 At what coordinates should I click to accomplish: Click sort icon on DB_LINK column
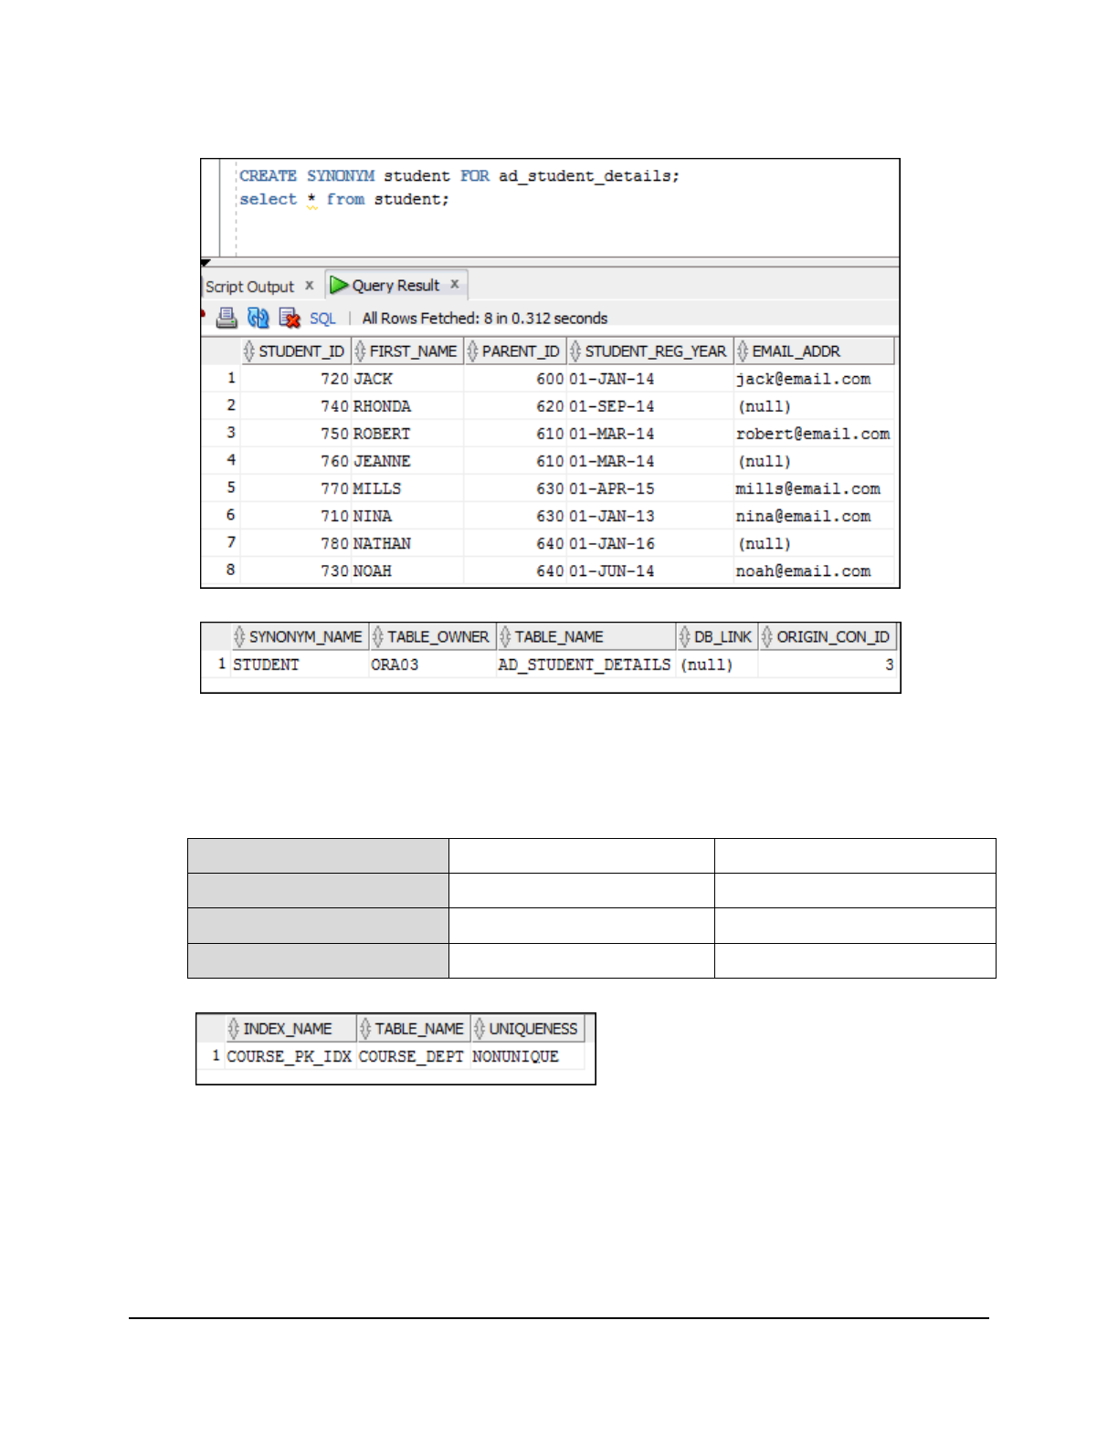(684, 636)
